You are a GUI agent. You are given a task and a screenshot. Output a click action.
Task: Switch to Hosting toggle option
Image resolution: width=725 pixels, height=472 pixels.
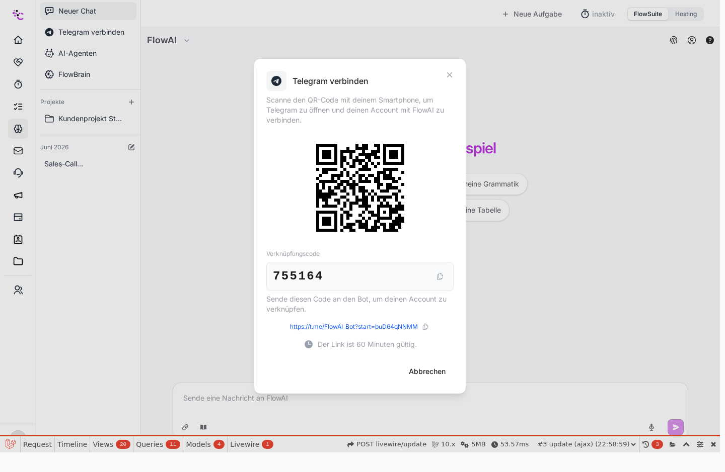[686, 14]
